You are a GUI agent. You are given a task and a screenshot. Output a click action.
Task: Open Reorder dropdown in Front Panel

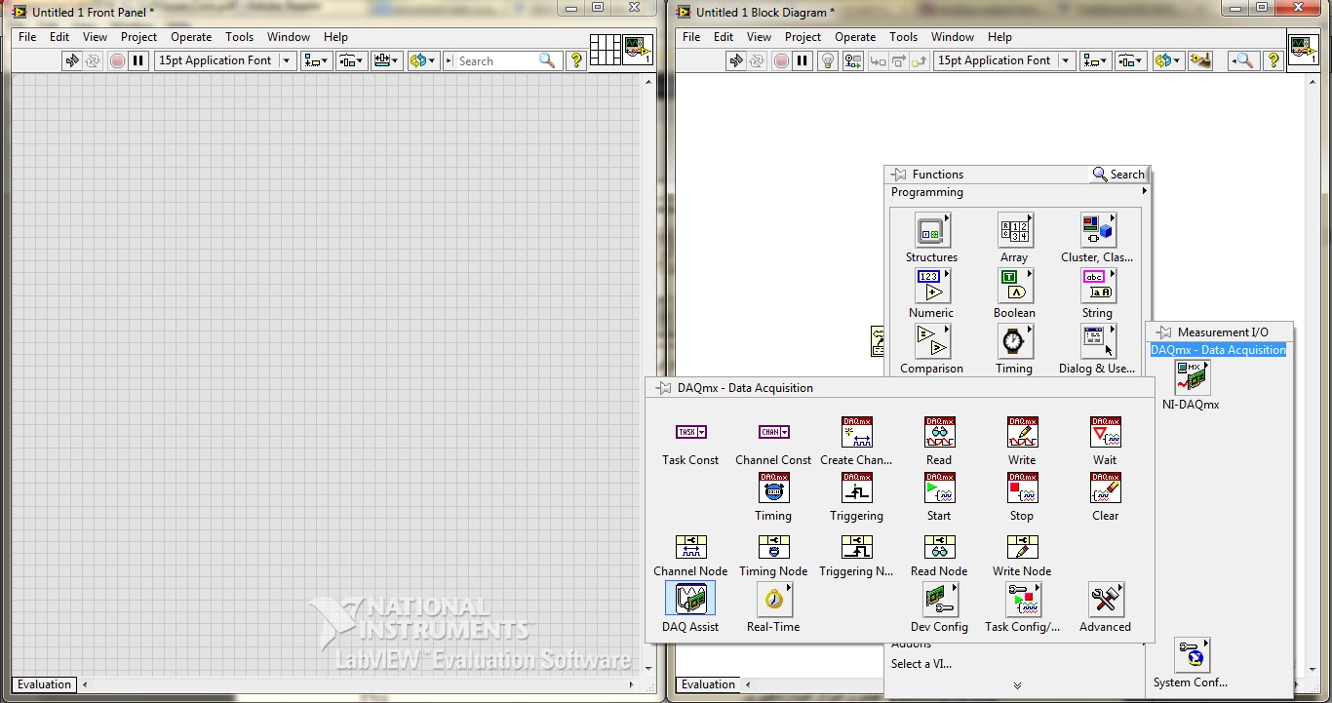[423, 60]
